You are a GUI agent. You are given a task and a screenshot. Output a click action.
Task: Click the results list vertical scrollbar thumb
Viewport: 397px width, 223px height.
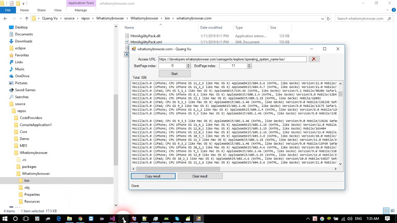click(340, 94)
